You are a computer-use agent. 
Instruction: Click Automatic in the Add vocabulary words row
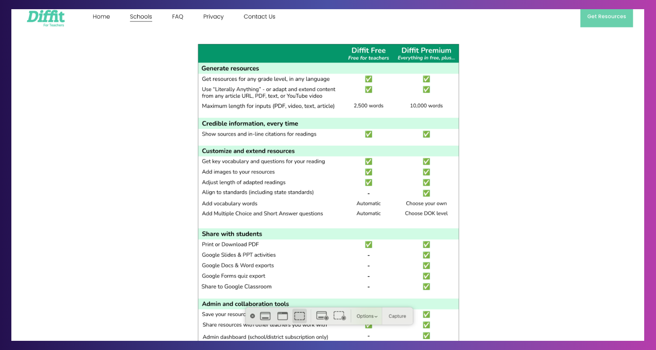click(x=369, y=203)
